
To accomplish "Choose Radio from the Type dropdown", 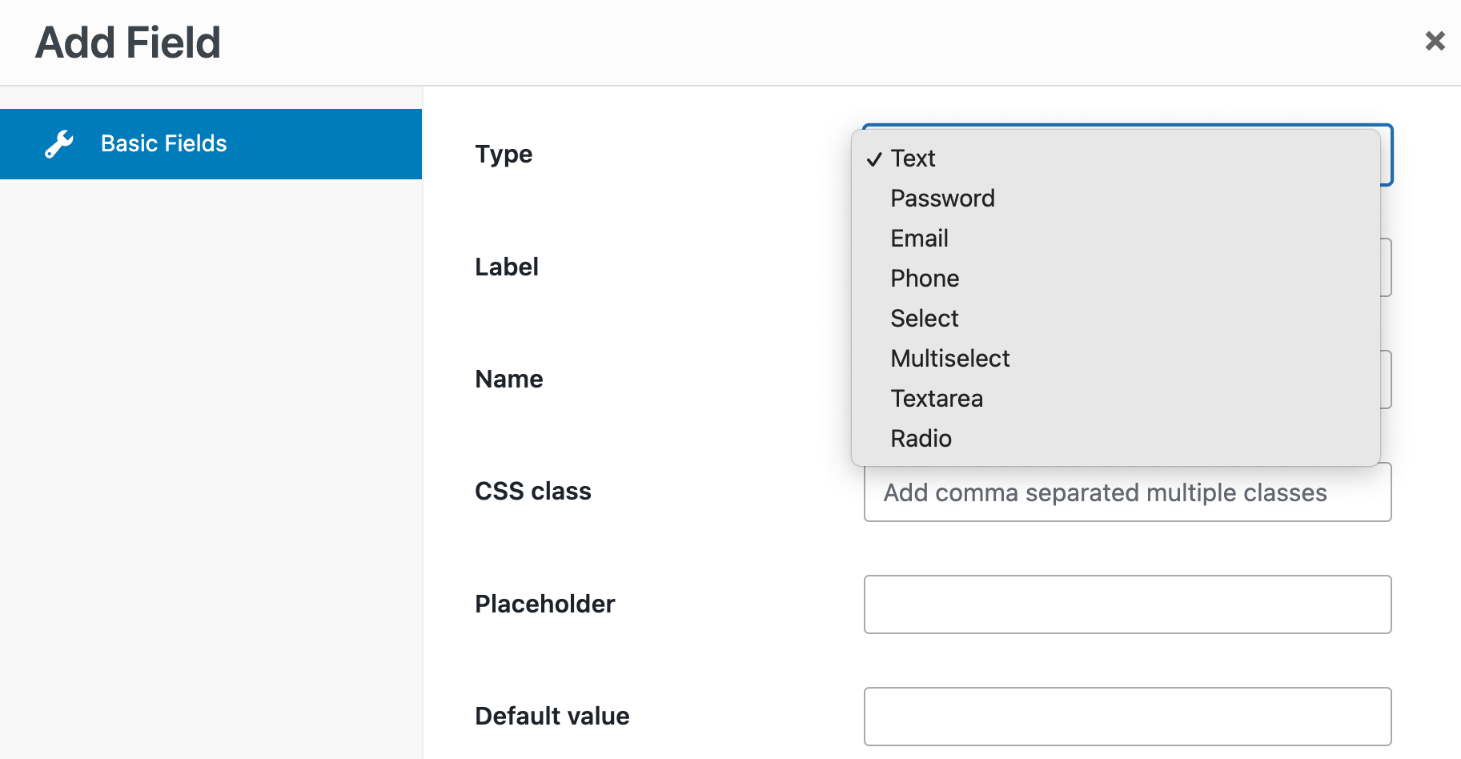I will tap(921, 439).
